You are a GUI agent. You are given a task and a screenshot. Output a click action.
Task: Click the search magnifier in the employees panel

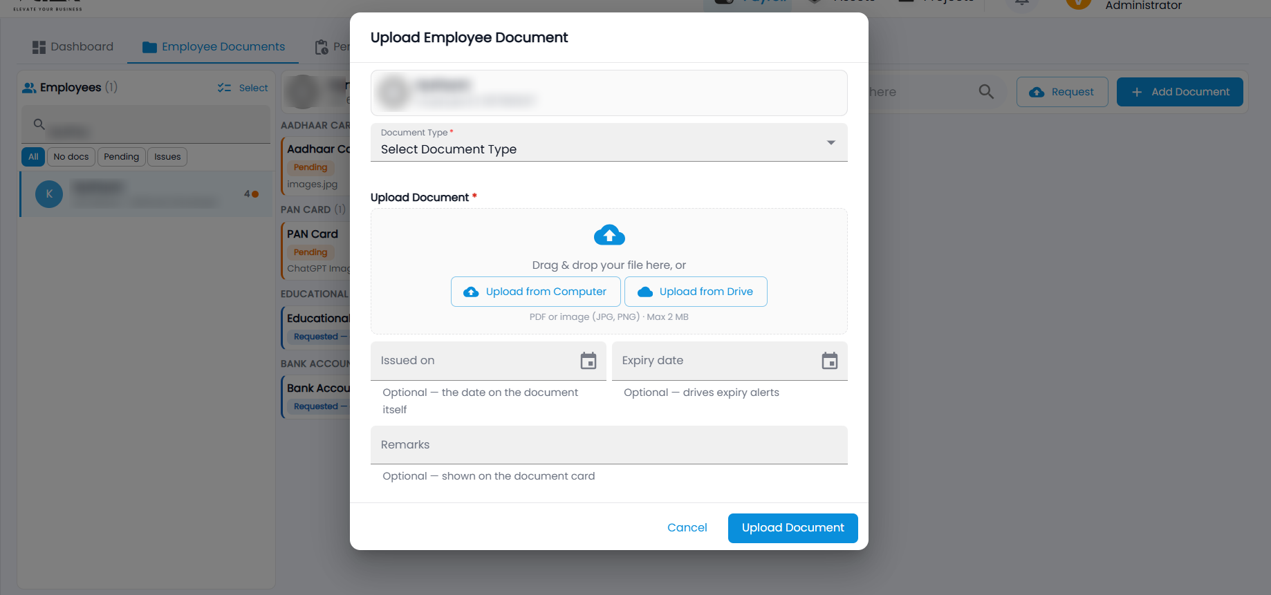coord(39,124)
